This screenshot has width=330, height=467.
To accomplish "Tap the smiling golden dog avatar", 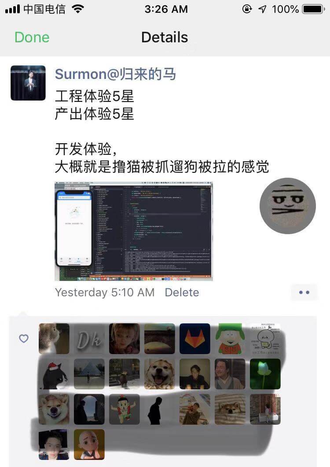I will click(160, 374).
